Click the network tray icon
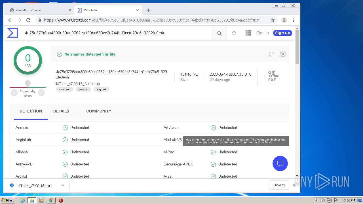 329,200
